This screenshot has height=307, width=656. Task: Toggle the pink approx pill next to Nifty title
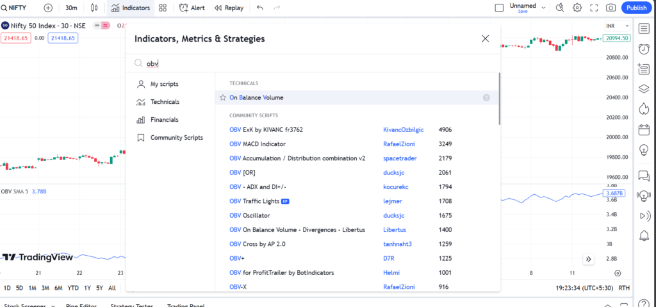[x=106, y=26]
